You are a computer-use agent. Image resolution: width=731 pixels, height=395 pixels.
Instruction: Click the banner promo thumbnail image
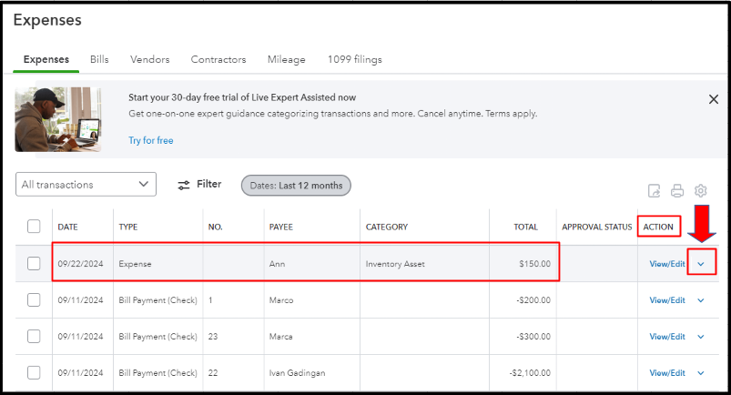[x=58, y=119]
